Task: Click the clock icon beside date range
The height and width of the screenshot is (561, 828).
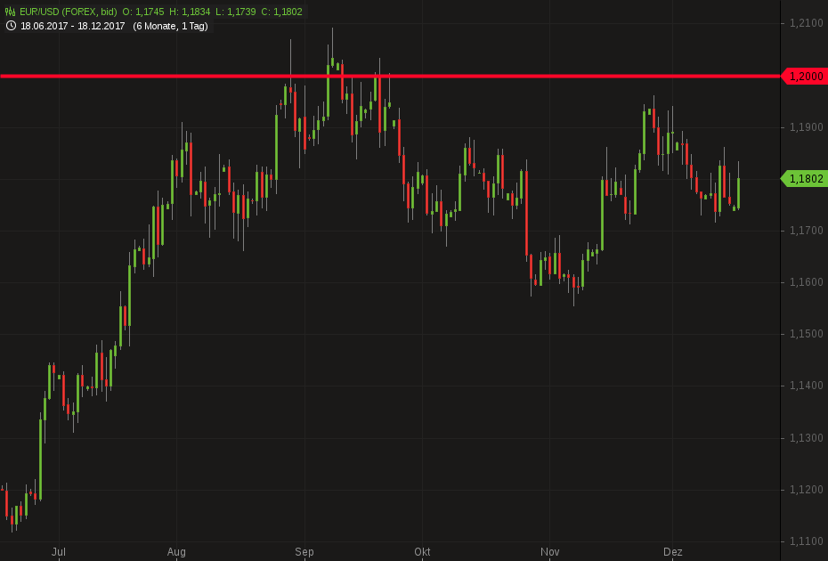Action: (11, 26)
